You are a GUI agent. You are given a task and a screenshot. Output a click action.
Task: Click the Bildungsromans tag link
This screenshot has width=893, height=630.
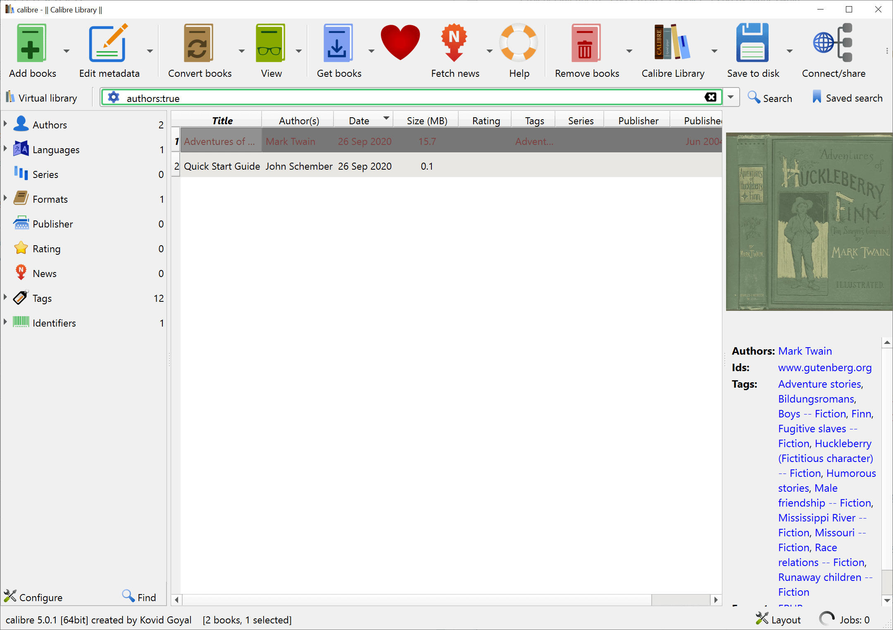tap(816, 399)
